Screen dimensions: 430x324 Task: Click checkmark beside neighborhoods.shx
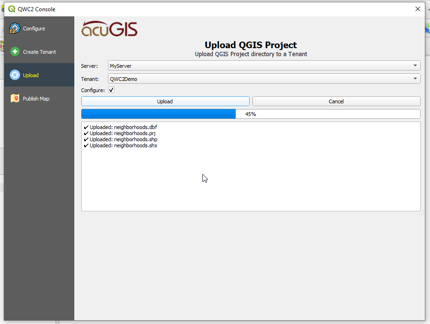pos(86,145)
